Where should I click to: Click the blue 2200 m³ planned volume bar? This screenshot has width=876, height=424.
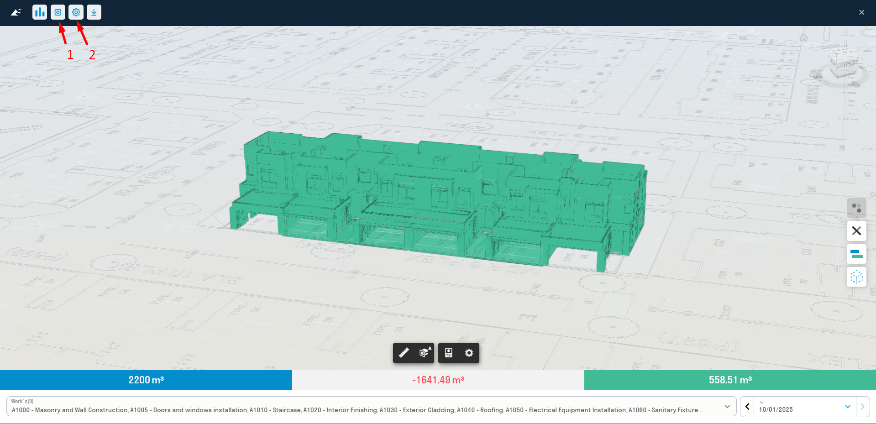(146, 380)
